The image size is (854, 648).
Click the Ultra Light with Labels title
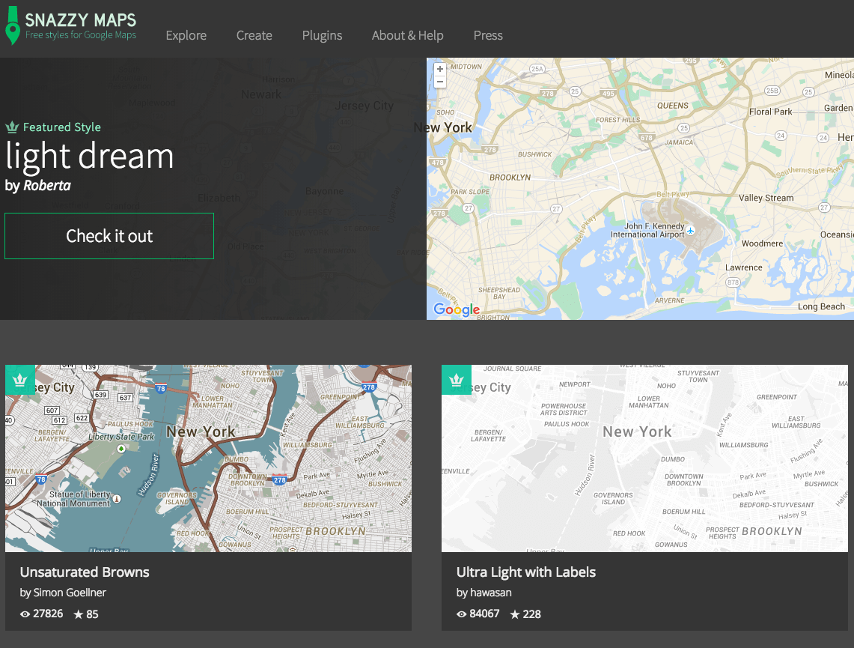coord(526,572)
